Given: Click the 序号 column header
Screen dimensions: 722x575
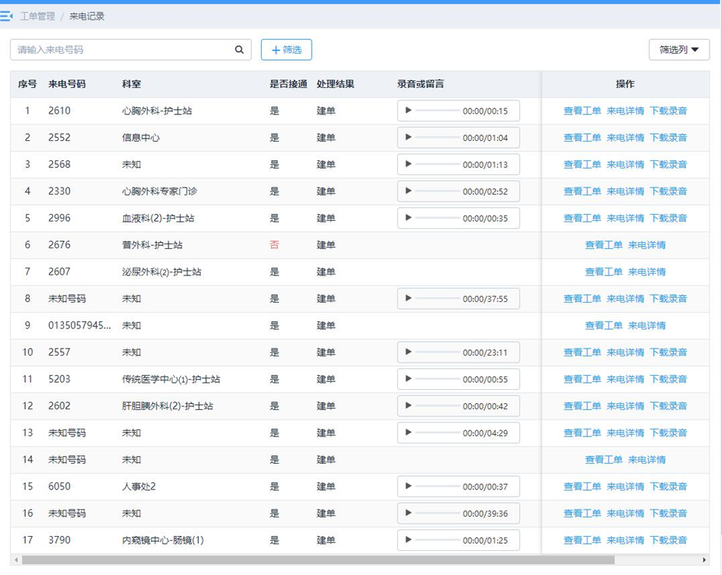Looking at the screenshot, I should click(x=27, y=84).
